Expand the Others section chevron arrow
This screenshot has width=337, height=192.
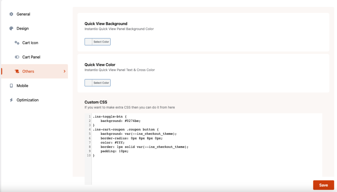(x=65, y=71)
